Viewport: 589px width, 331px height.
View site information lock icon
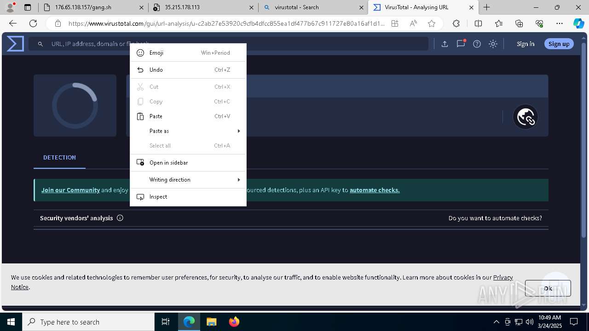click(58, 23)
